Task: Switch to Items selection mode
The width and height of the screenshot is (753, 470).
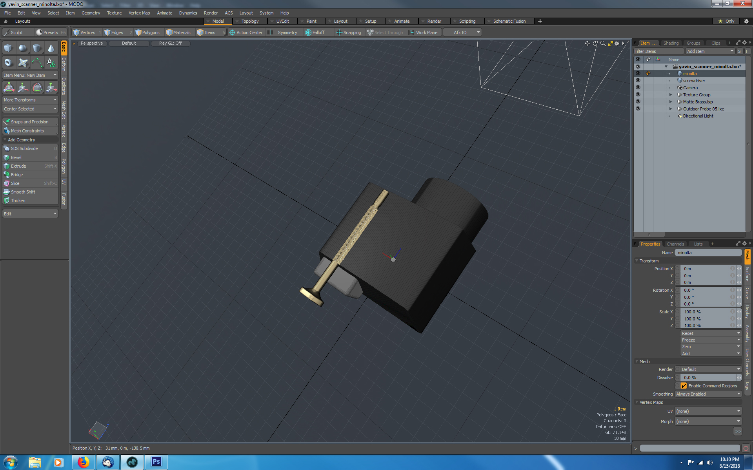Action: (x=210, y=33)
